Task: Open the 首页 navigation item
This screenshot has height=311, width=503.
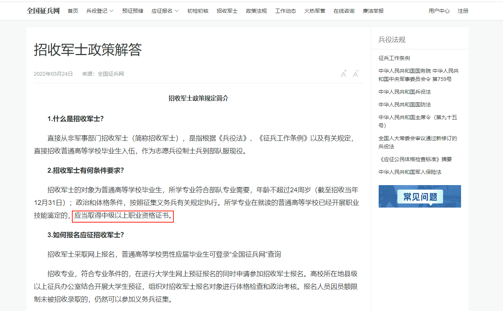Action: coord(73,11)
